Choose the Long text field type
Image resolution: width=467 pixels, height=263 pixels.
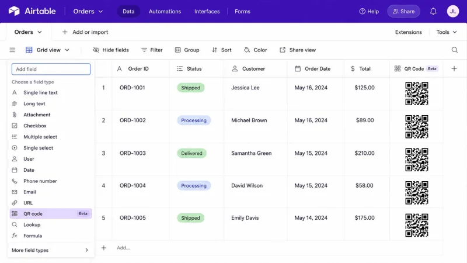(51, 104)
